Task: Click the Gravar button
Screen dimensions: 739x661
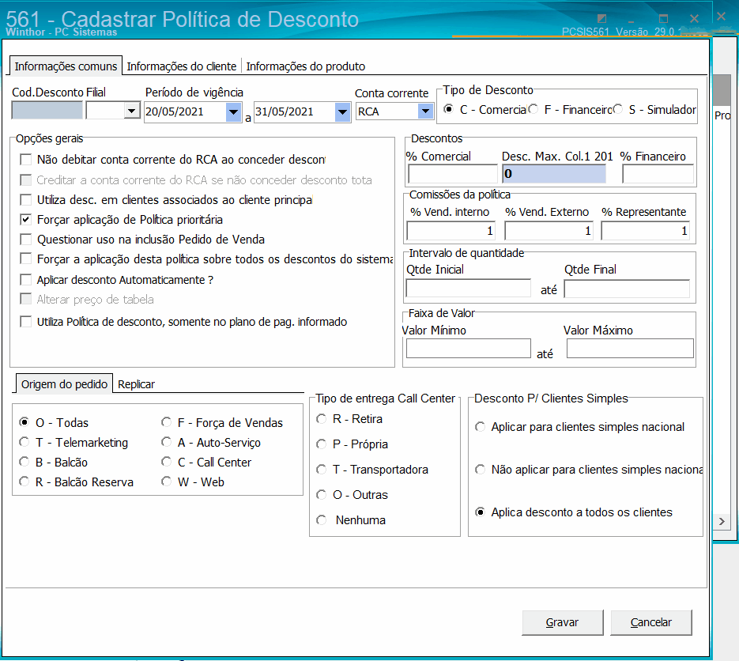Action: [x=562, y=622]
